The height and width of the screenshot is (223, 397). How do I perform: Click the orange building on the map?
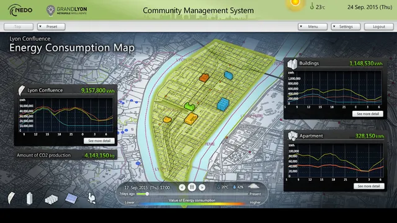pyautogui.click(x=204, y=77)
